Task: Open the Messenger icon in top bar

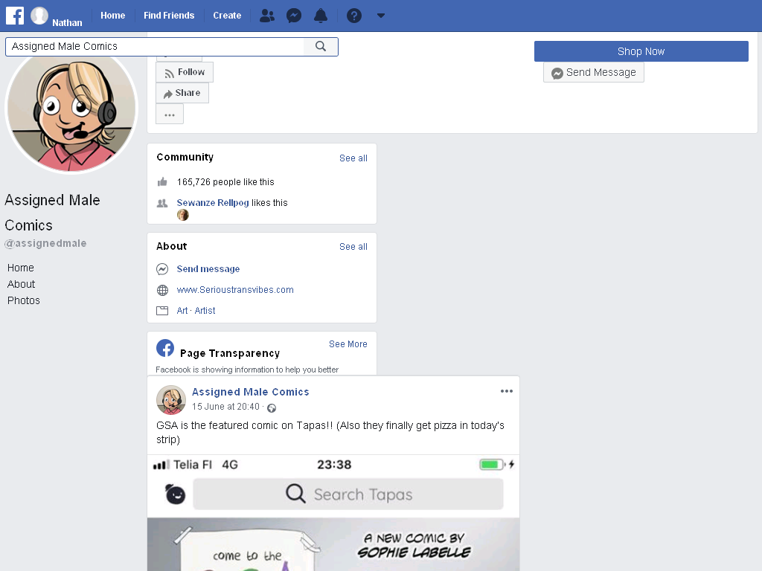Action: point(293,16)
